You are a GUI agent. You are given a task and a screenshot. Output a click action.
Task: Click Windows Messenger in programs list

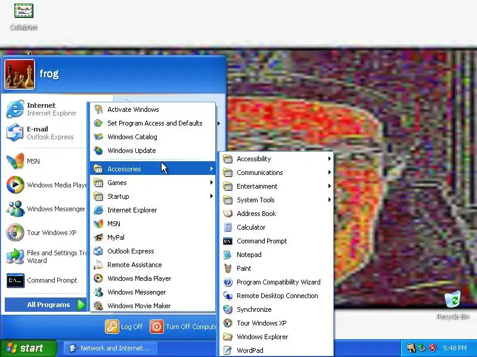click(153, 292)
